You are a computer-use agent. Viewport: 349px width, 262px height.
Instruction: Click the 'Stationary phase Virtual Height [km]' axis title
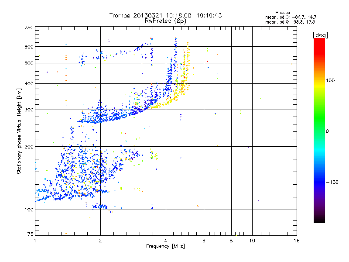tap(19, 131)
